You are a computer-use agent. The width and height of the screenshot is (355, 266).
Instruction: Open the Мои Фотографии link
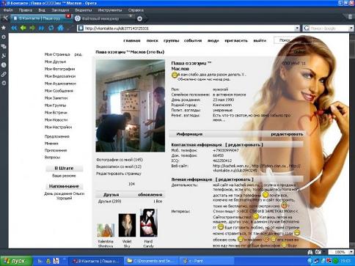coord(59,69)
